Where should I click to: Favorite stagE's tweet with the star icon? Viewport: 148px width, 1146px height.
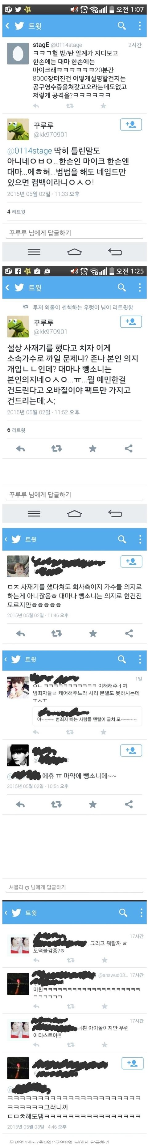pos(103,106)
